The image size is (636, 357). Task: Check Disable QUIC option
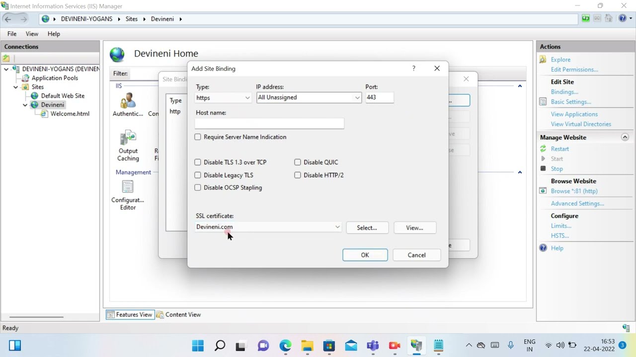298,162
